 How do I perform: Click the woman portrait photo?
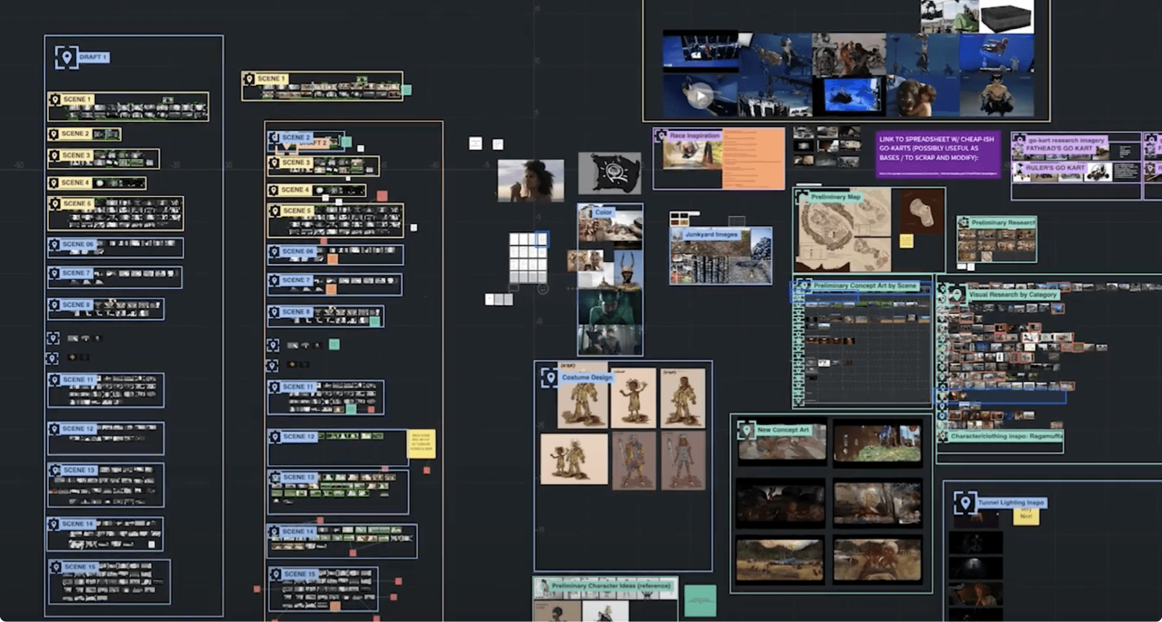[x=531, y=181]
